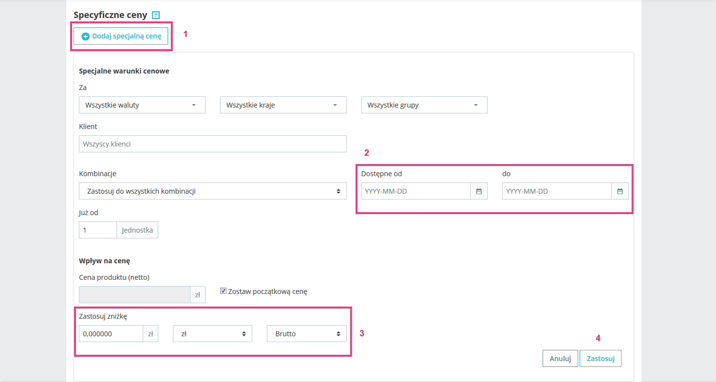Focus the Już od quantity field
The image size is (716, 382).
click(x=97, y=230)
